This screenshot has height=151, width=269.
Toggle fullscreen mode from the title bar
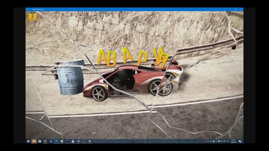point(225,9)
